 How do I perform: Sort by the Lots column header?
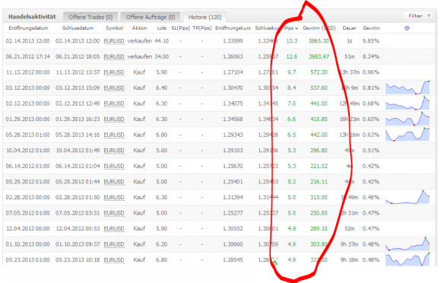tap(162, 28)
